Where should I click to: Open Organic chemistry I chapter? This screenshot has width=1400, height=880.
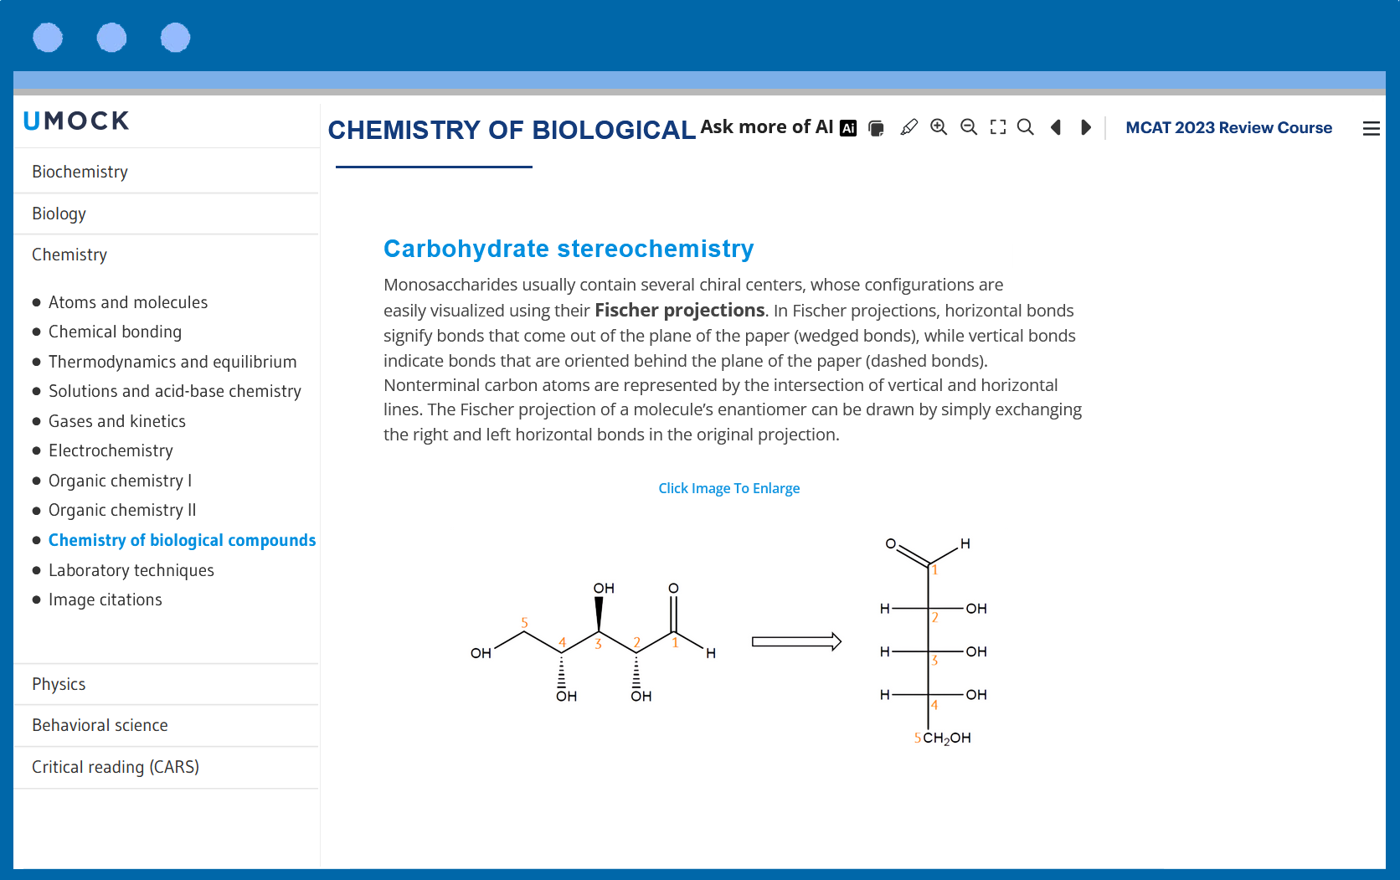tap(120, 481)
